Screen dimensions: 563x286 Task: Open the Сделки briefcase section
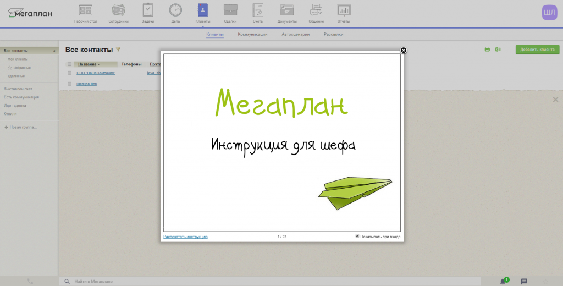pyautogui.click(x=230, y=14)
